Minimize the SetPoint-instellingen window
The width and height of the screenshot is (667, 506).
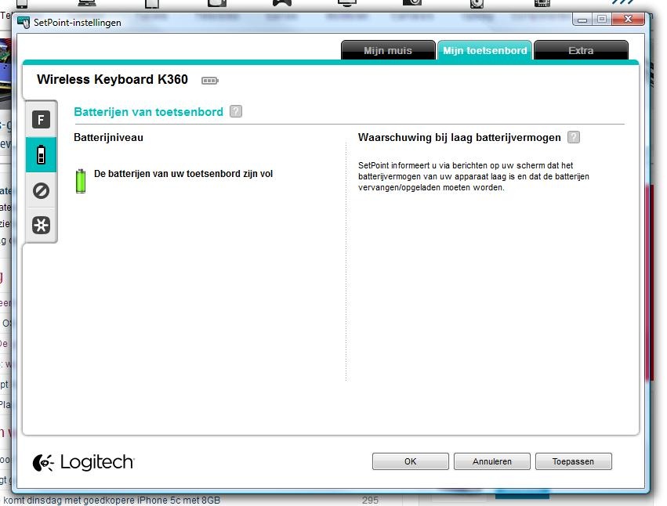point(582,19)
